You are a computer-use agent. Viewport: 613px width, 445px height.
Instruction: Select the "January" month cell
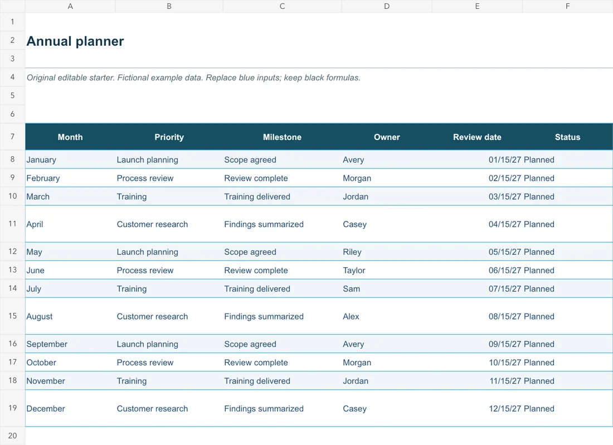coord(70,159)
